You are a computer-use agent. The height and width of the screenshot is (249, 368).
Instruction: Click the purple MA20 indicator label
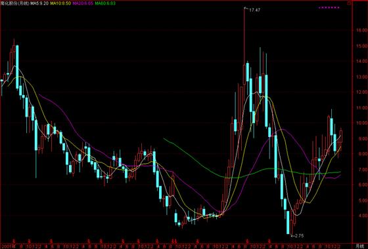pos(83,3)
